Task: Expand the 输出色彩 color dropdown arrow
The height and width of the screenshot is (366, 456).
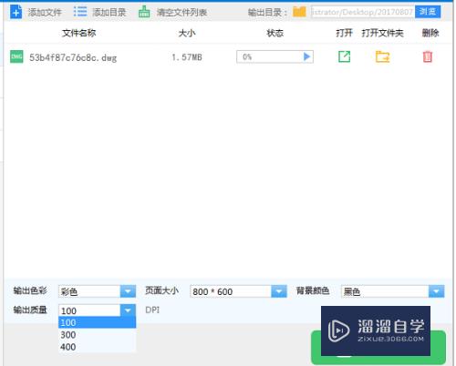Action: coord(128,291)
